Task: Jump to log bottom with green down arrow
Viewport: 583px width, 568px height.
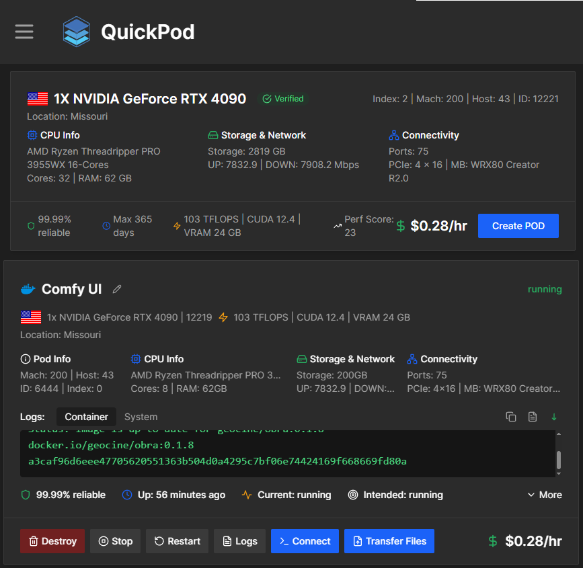Action: [x=554, y=417]
